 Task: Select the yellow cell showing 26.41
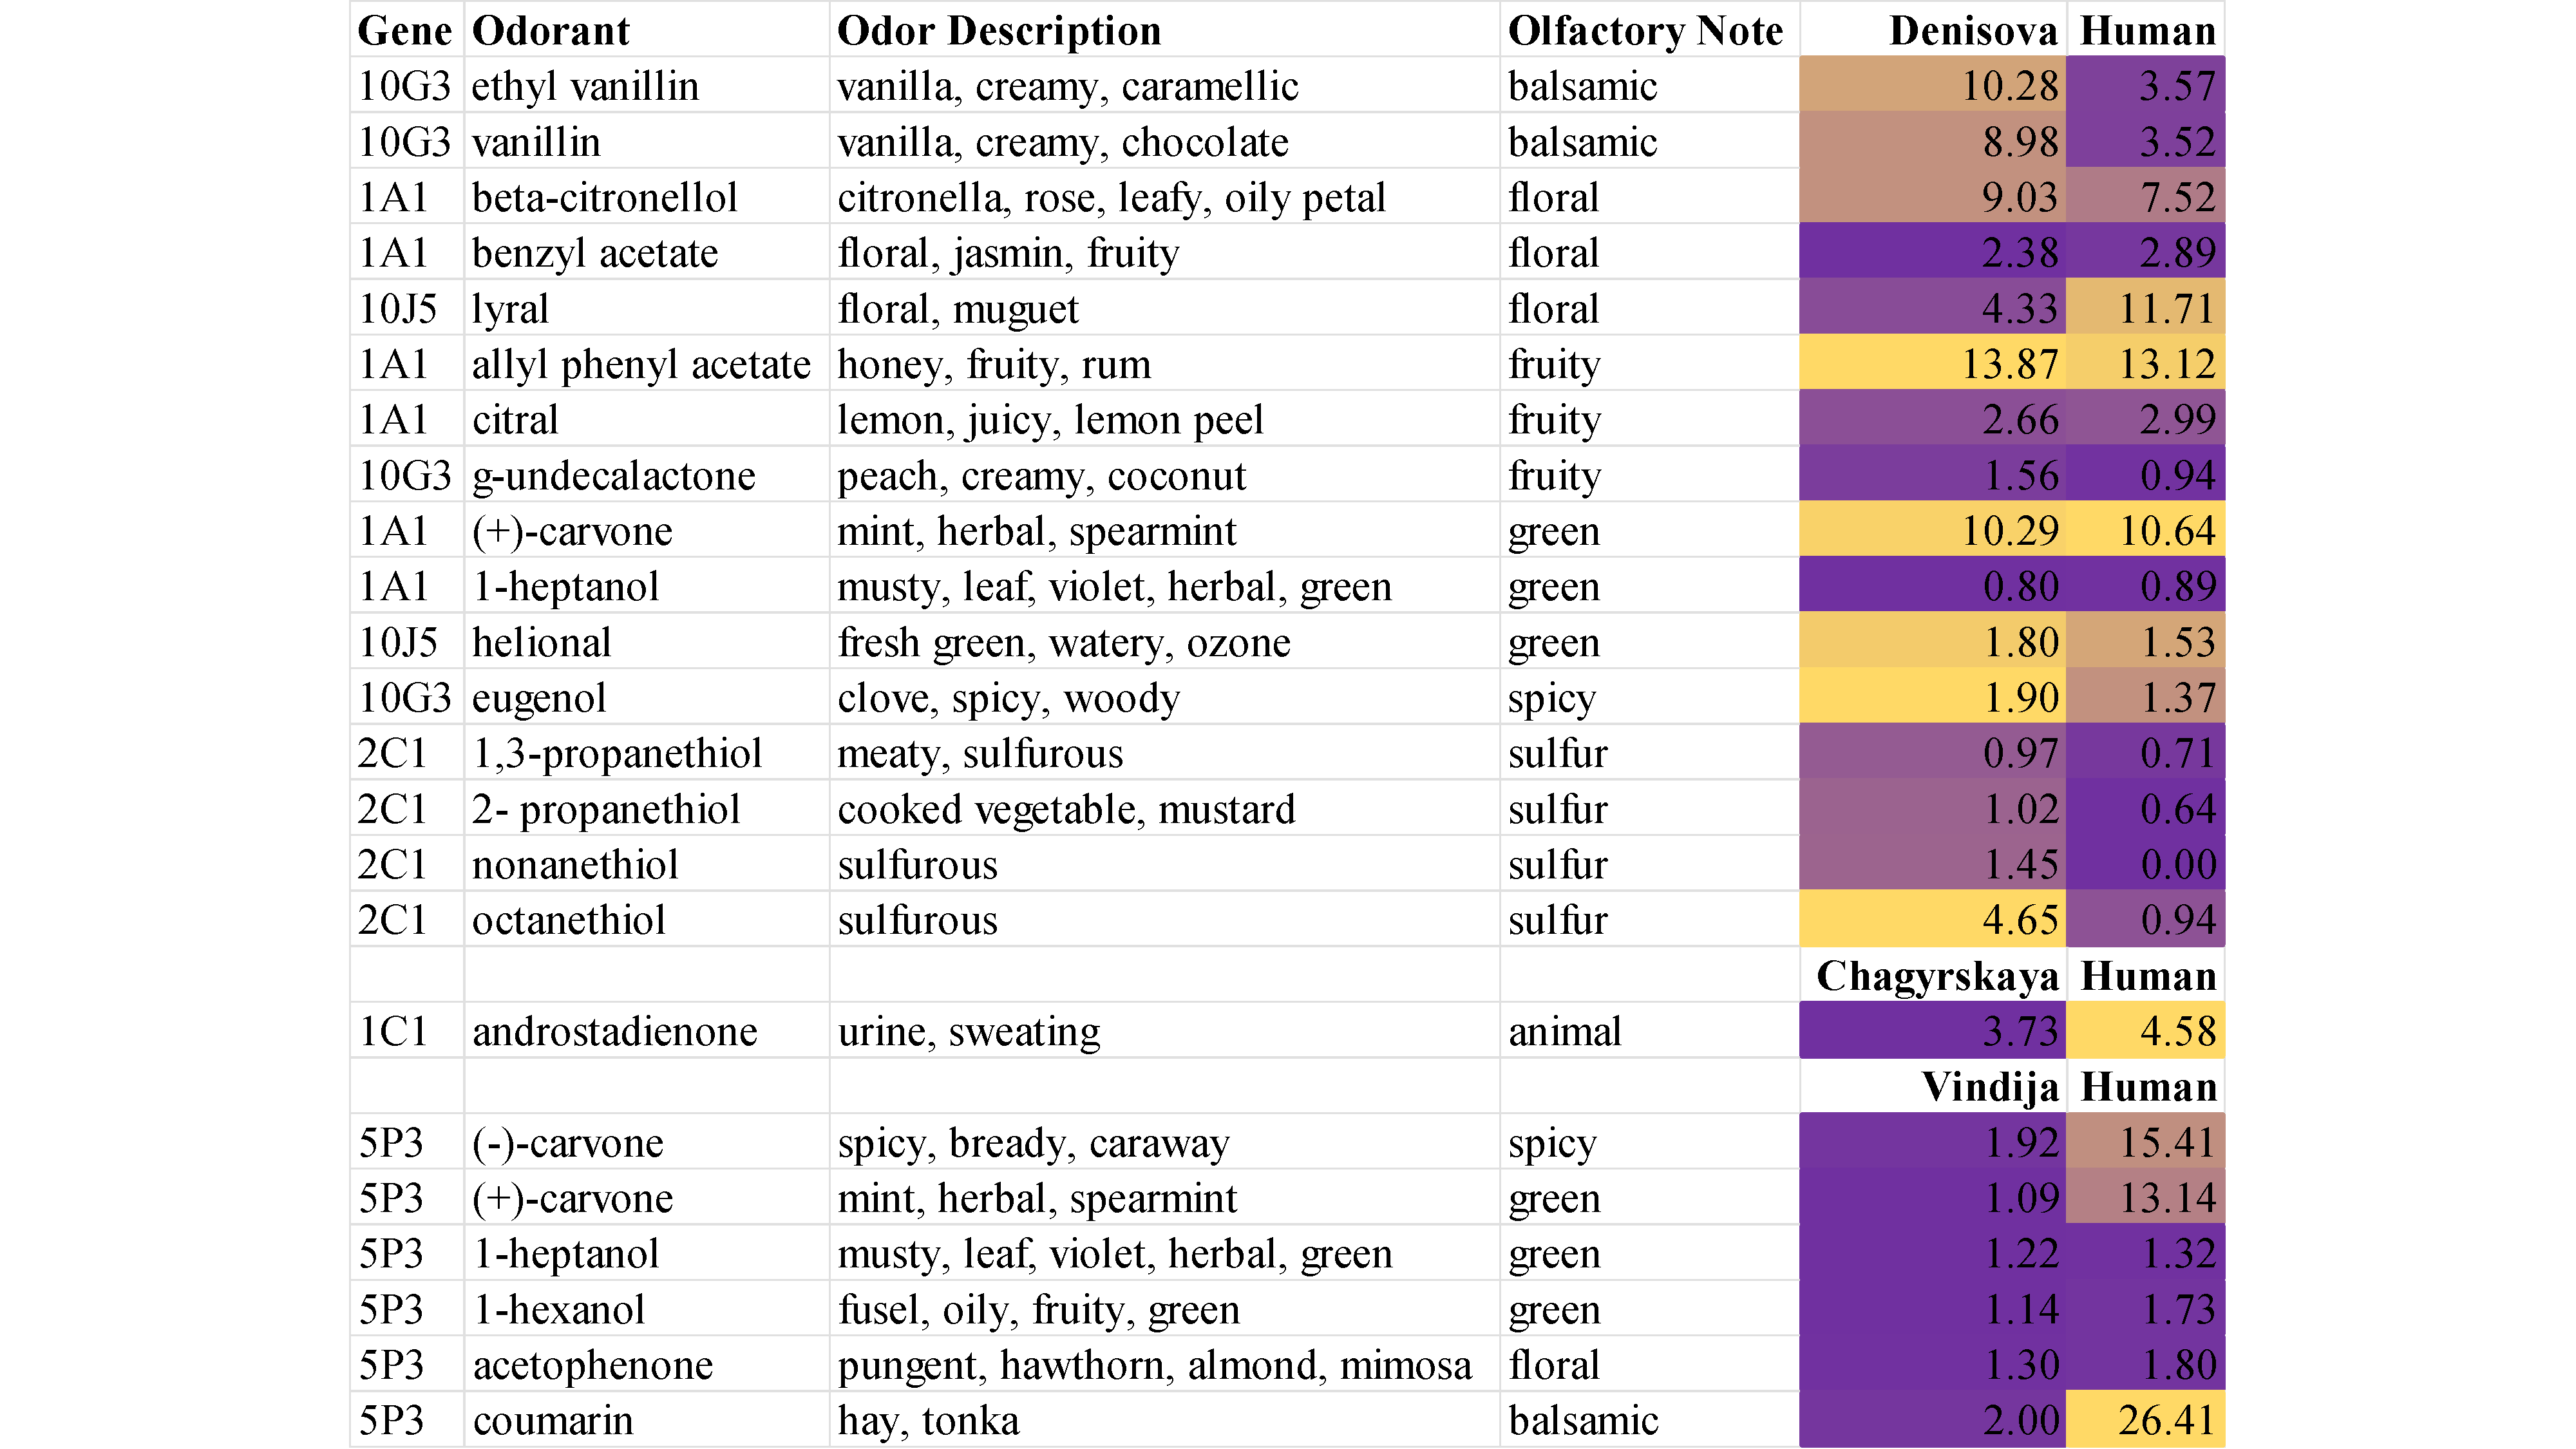(2146, 1421)
